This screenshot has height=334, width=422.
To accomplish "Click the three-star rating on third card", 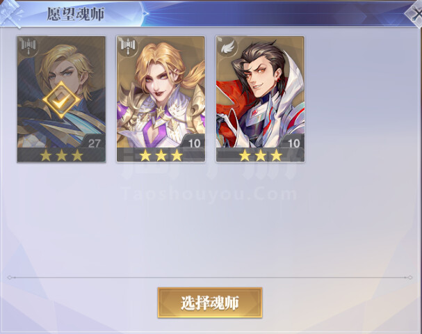I will click(261, 155).
